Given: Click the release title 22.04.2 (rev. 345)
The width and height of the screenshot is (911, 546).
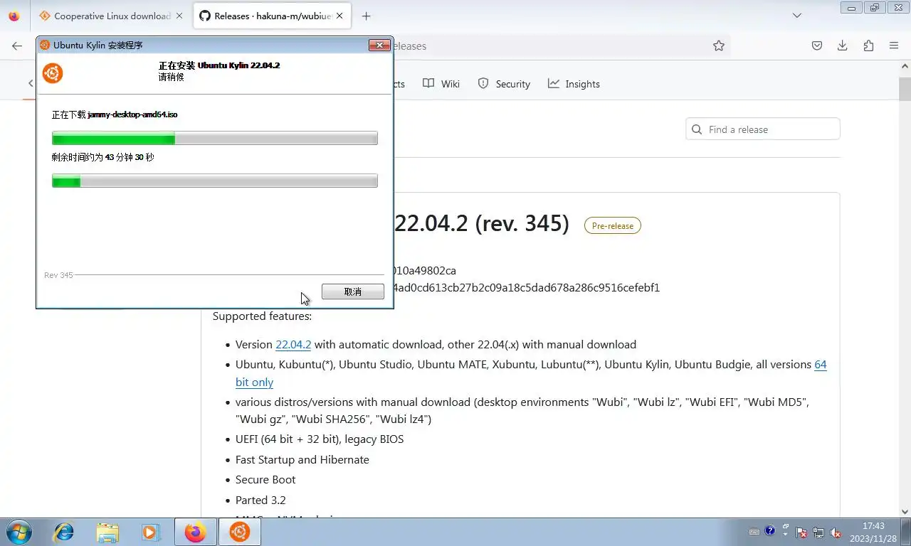Looking at the screenshot, I should pyautogui.click(x=482, y=224).
